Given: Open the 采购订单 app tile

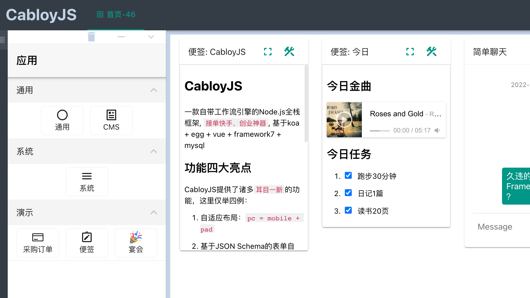Looking at the screenshot, I should (38, 243).
